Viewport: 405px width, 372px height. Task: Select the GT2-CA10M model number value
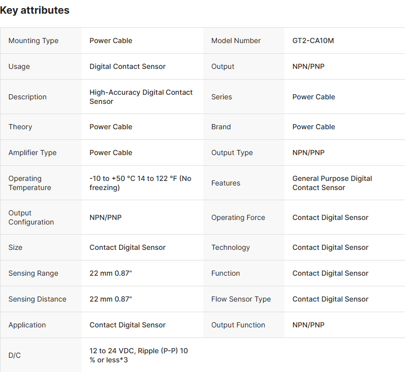click(313, 41)
